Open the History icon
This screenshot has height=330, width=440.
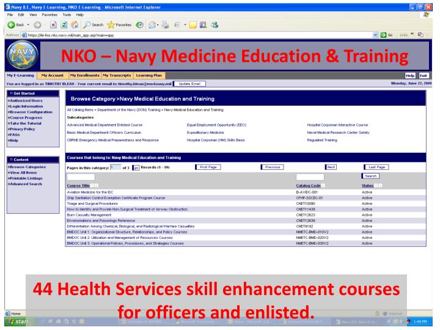(x=139, y=25)
